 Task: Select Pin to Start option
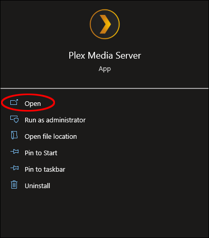tap(41, 153)
